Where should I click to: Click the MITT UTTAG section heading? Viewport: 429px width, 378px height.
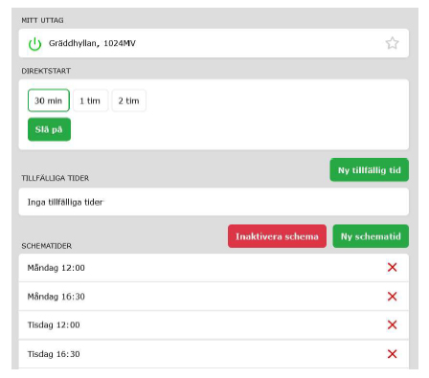click(x=42, y=20)
